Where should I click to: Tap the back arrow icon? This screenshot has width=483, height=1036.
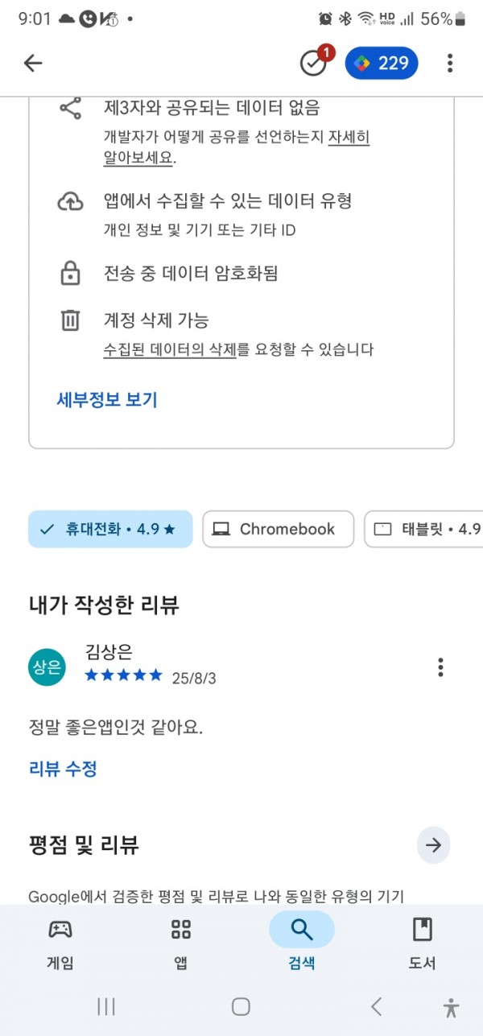(32, 64)
